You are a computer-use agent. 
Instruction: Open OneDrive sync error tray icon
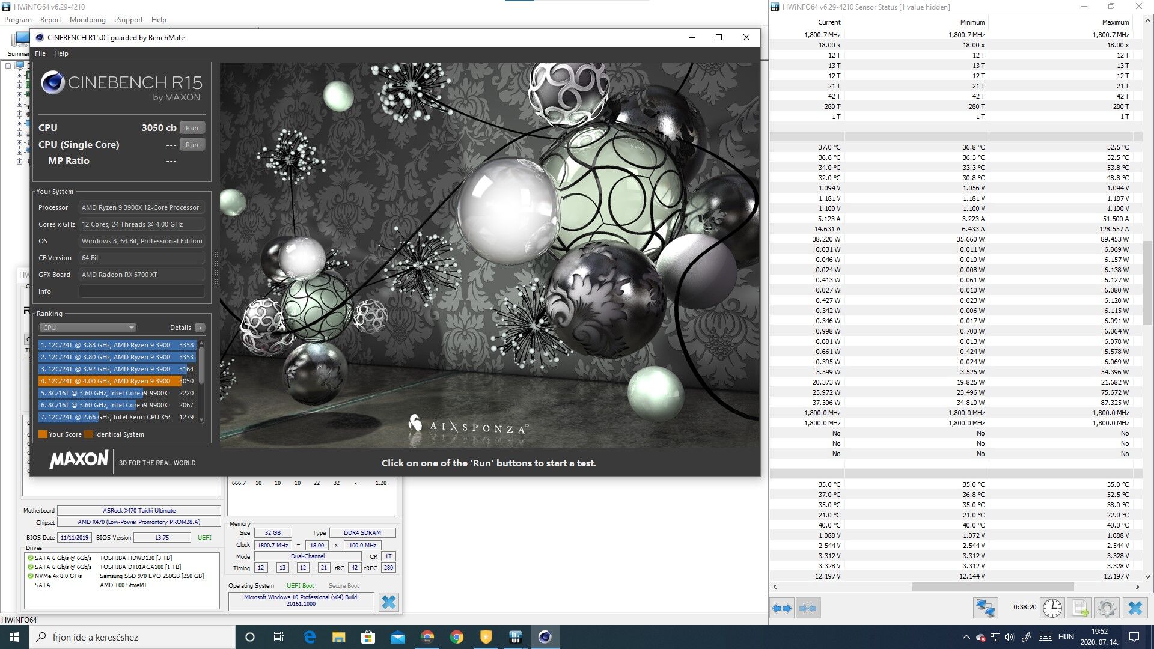(980, 637)
